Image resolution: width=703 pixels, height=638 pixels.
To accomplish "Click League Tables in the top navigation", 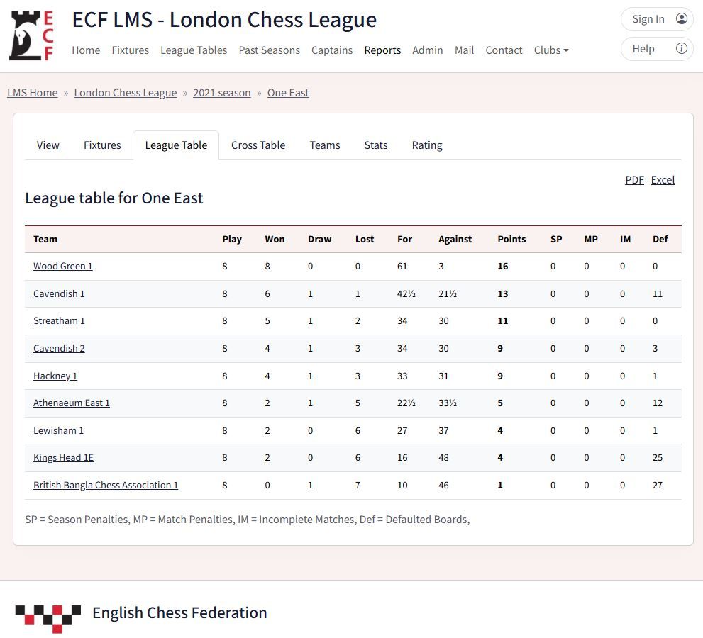I will 194,50.
